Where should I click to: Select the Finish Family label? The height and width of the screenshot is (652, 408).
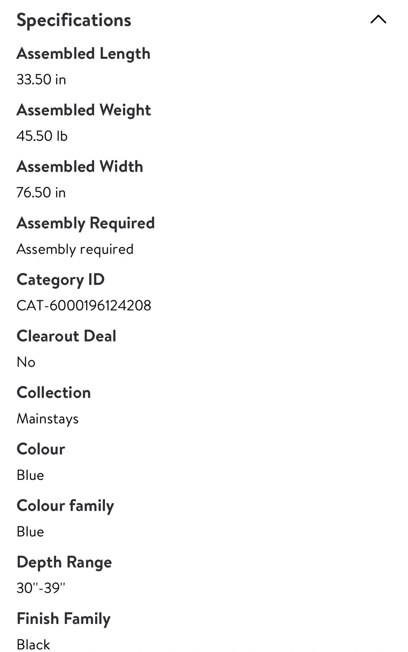tap(63, 619)
